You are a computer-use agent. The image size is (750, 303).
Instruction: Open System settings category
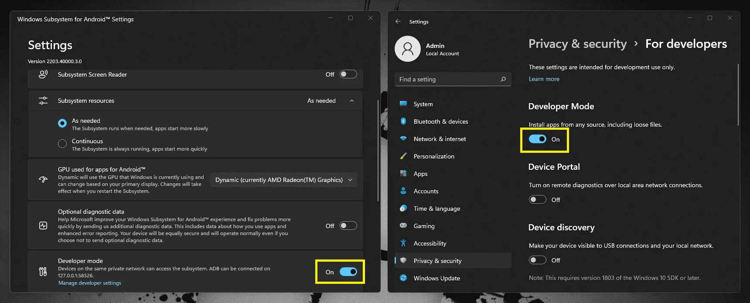coord(453,104)
